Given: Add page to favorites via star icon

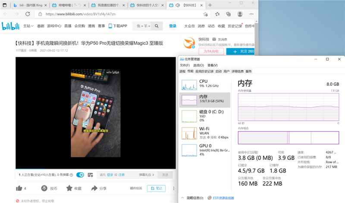Looking at the screenshot, I should coord(206,14).
